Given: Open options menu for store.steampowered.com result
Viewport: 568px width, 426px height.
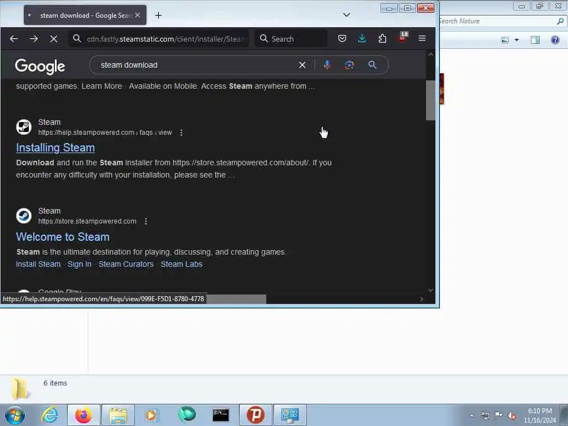Looking at the screenshot, I should [146, 221].
